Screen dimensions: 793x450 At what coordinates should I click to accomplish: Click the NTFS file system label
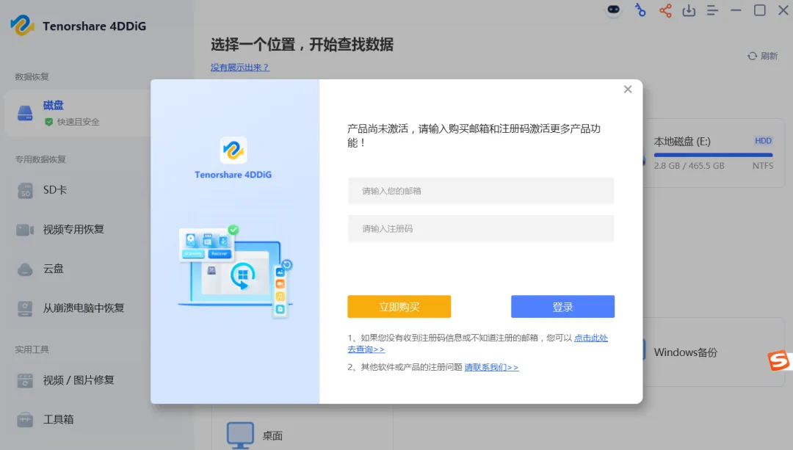pyautogui.click(x=763, y=166)
